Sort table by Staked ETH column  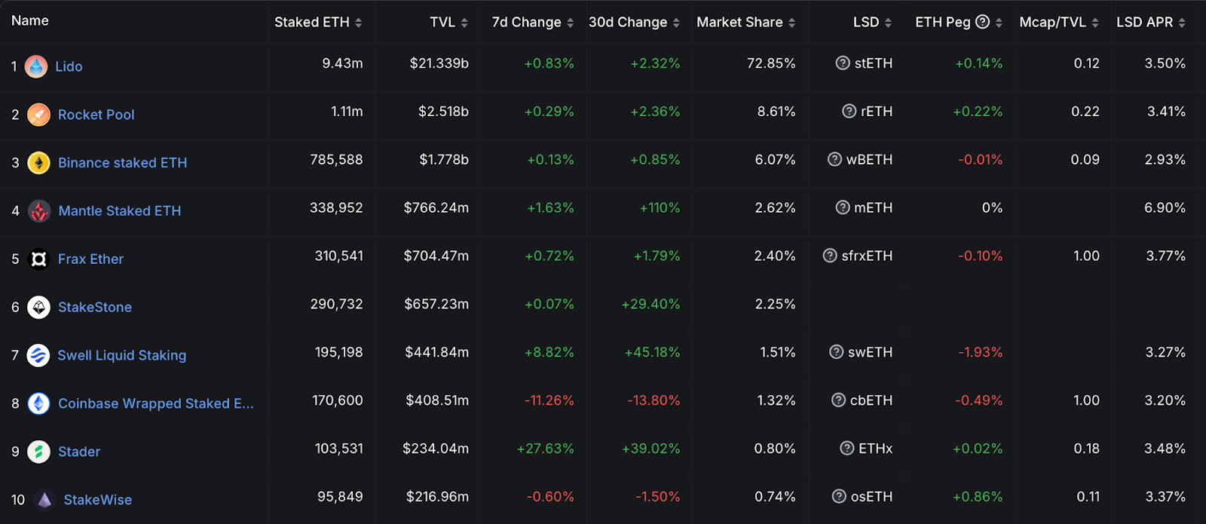tap(359, 23)
